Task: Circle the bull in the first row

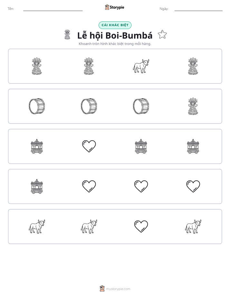Action: pos(141,66)
